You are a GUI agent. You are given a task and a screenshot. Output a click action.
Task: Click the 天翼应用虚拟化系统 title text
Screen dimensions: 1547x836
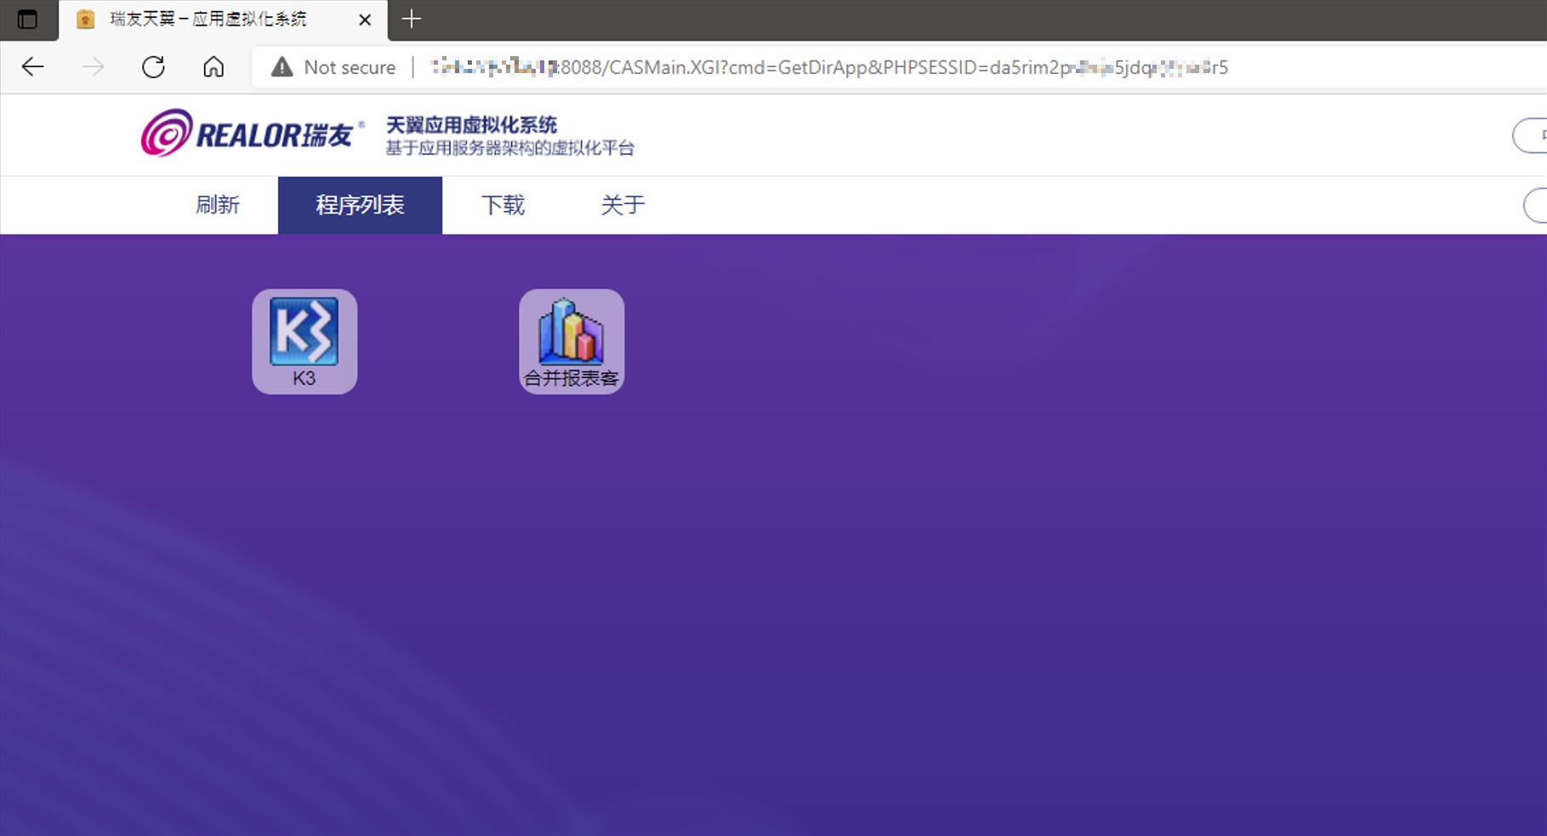coord(471,125)
